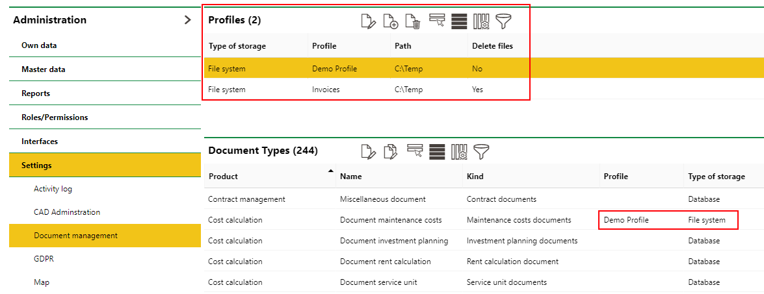Sort Profiles by Delete files header
Viewport: 764px width, 294px height.
493,46
